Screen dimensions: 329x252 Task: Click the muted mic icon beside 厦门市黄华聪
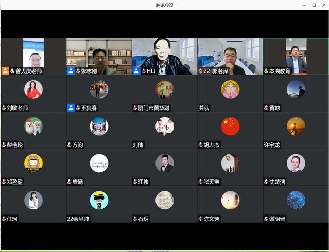pos(135,108)
